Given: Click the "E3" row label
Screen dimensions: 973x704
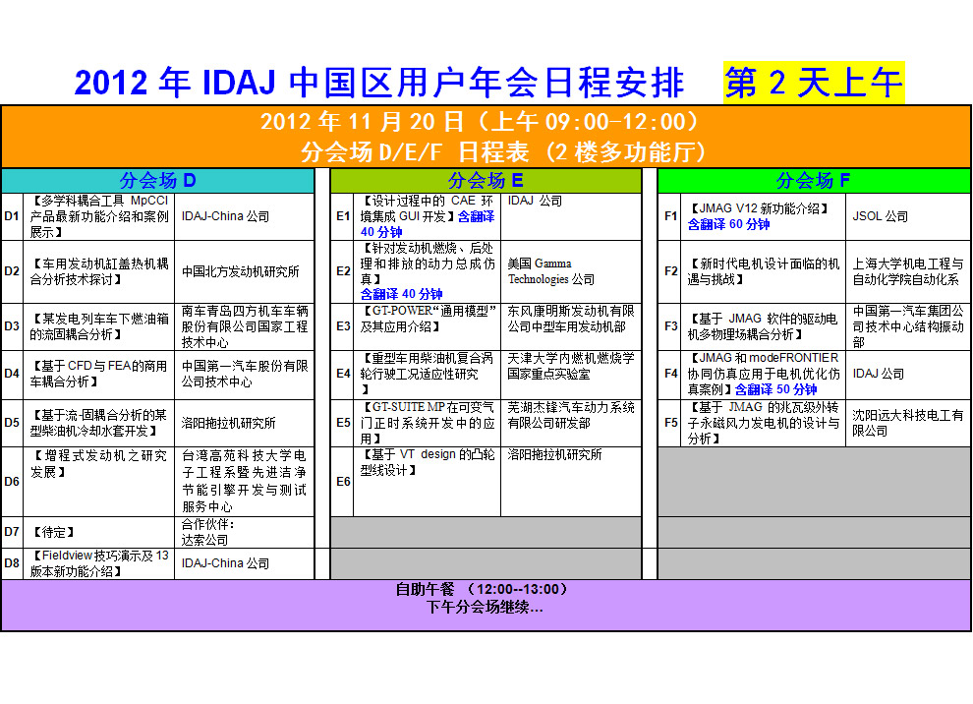Looking at the screenshot, I should 343,325.
